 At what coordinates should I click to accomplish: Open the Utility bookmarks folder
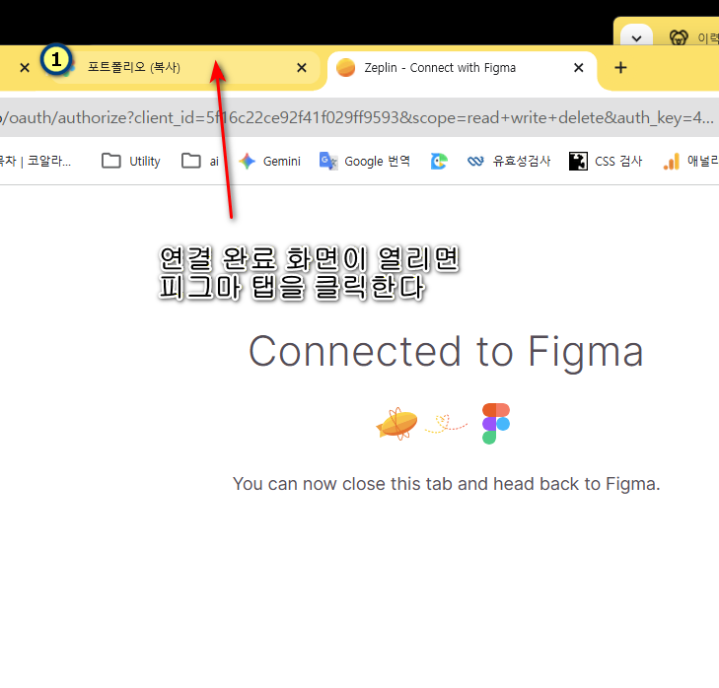pos(131,161)
